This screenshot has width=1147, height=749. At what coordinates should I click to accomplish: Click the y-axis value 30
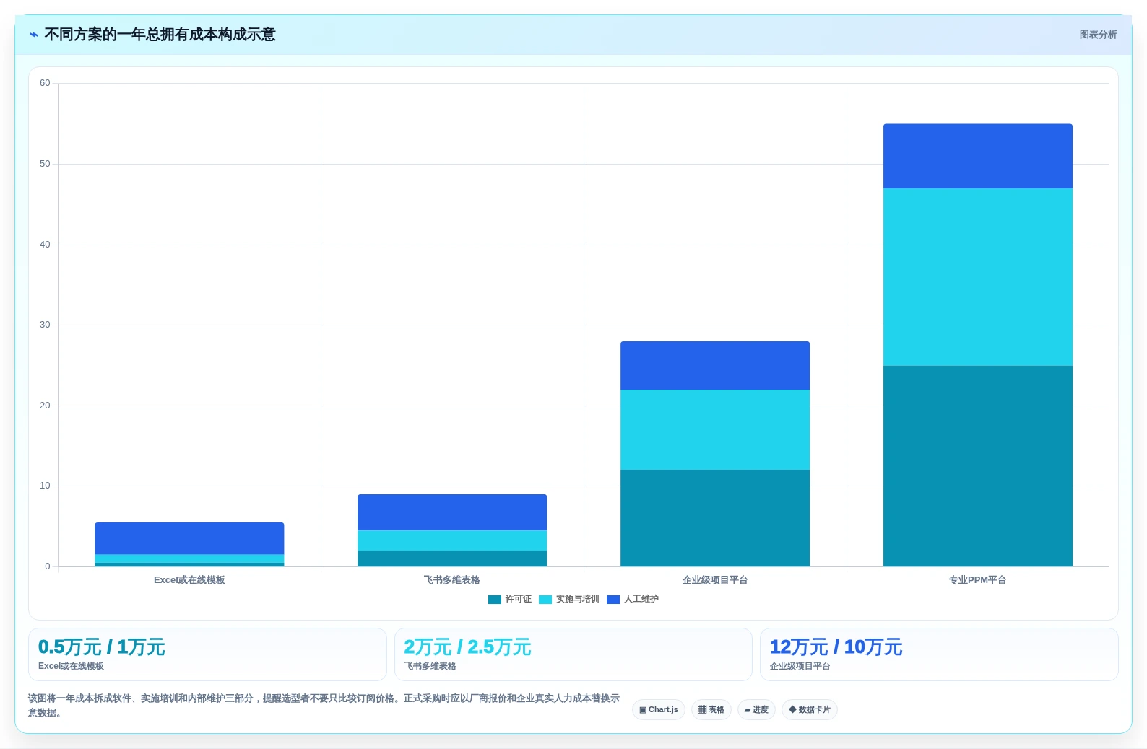click(x=45, y=325)
